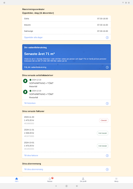Click arrow icon beside Till historiken

pos(107,103)
